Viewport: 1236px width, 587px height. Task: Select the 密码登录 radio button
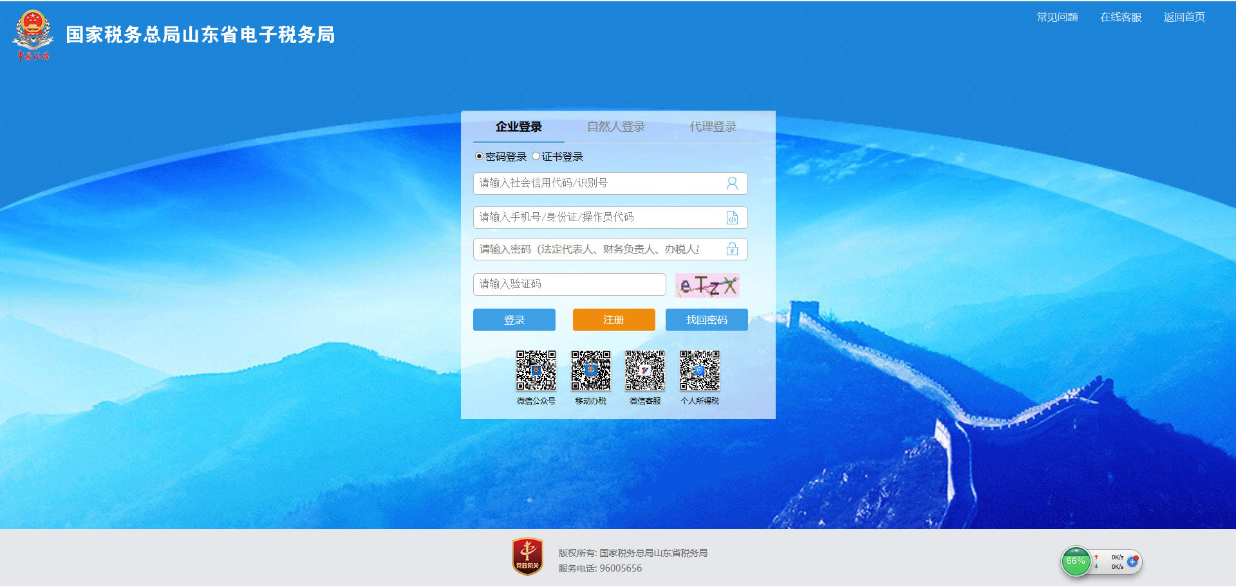(x=479, y=156)
